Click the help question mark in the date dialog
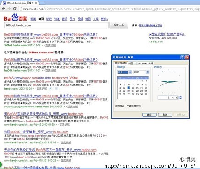This screenshot has width=200, height=169. pos(182,57)
